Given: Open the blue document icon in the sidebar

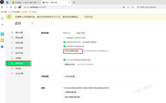Looking at the screenshot, I should 2,47.
